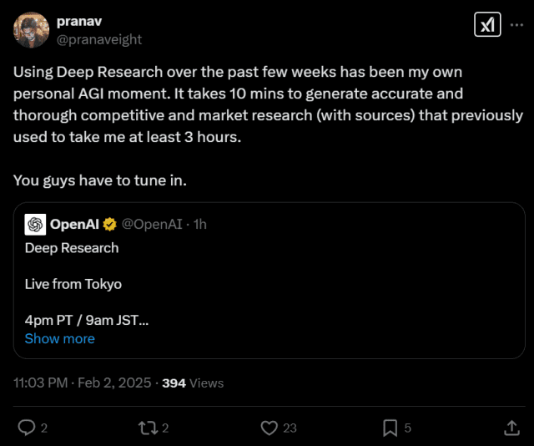Share the post via share icon
This screenshot has width=534, height=446.
coord(512,428)
